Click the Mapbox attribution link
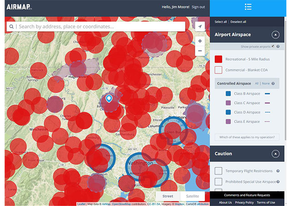The image size is (291, 206). click(180, 204)
